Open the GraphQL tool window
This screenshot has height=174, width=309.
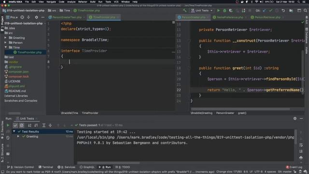87,167
